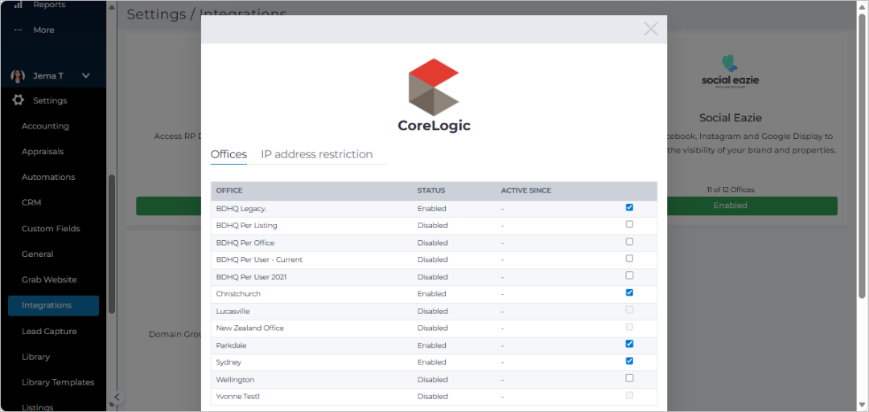Viewport: 869px width, 412px height.
Task: Click the Christchurch office name
Action: tap(238, 294)
